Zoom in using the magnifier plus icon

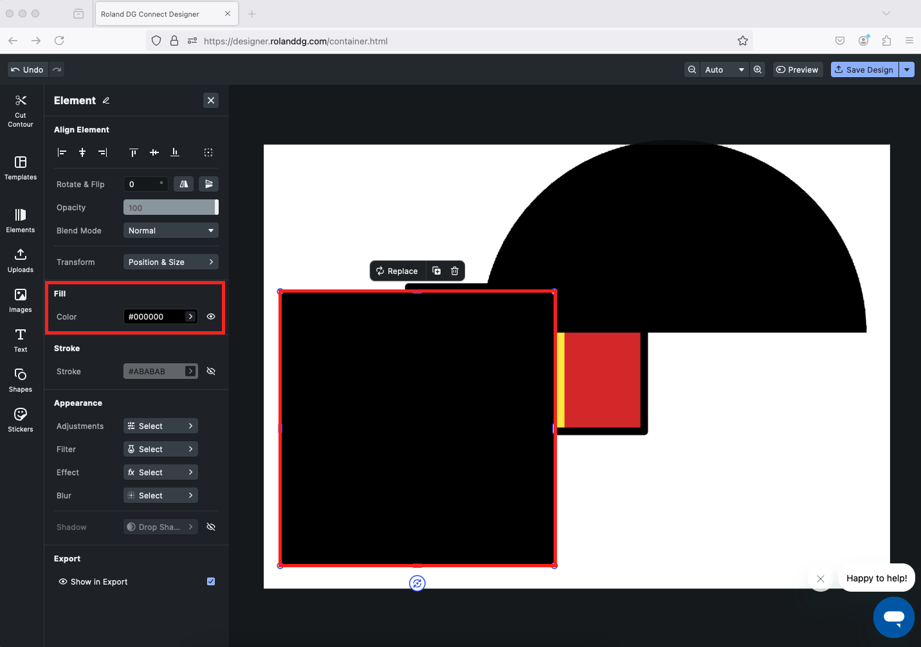[x=758, y=69]
